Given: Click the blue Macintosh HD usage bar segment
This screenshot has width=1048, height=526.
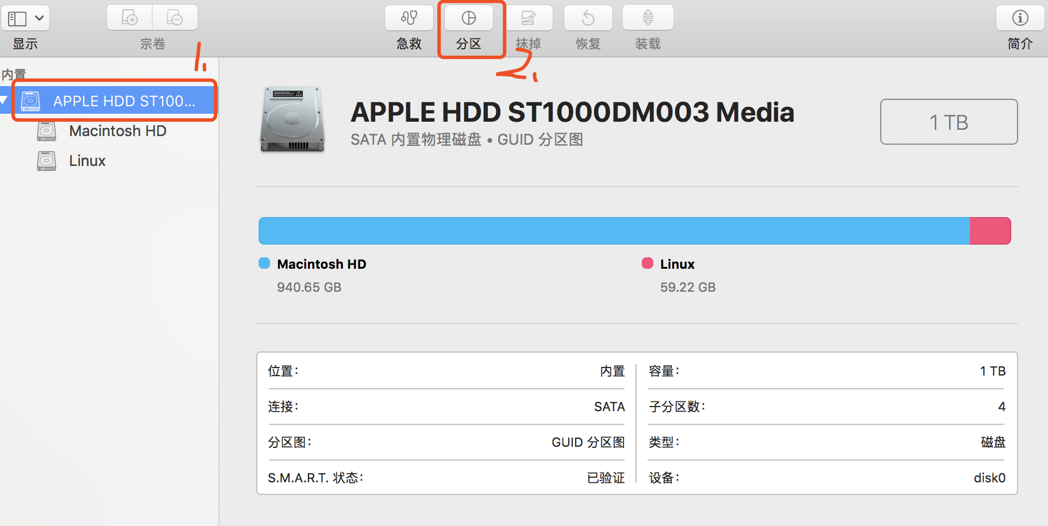Looking at the screenshot, I should coord(614,231).
